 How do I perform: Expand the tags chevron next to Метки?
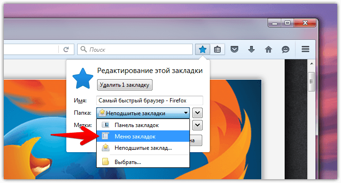pos(197,125)
